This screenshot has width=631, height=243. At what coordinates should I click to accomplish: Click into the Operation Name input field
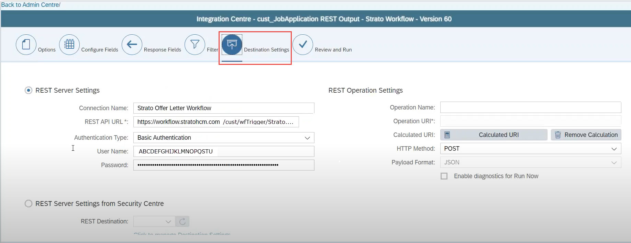pos(530,107)
